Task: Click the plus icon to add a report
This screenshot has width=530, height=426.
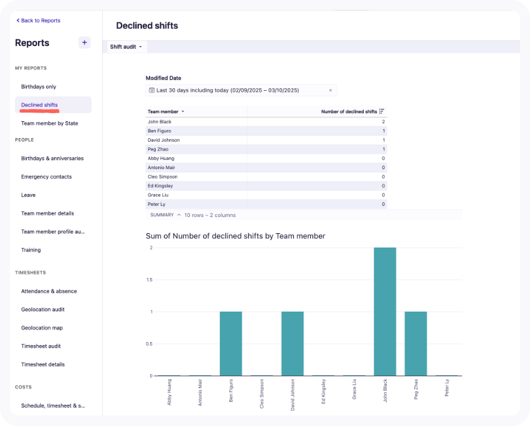Action: coord(85,43)
